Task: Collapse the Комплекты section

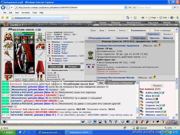Action: (48, 56)
